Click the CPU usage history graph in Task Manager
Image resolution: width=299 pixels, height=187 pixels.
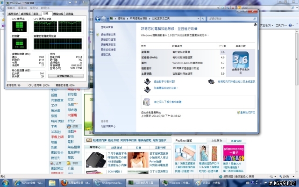57,27
